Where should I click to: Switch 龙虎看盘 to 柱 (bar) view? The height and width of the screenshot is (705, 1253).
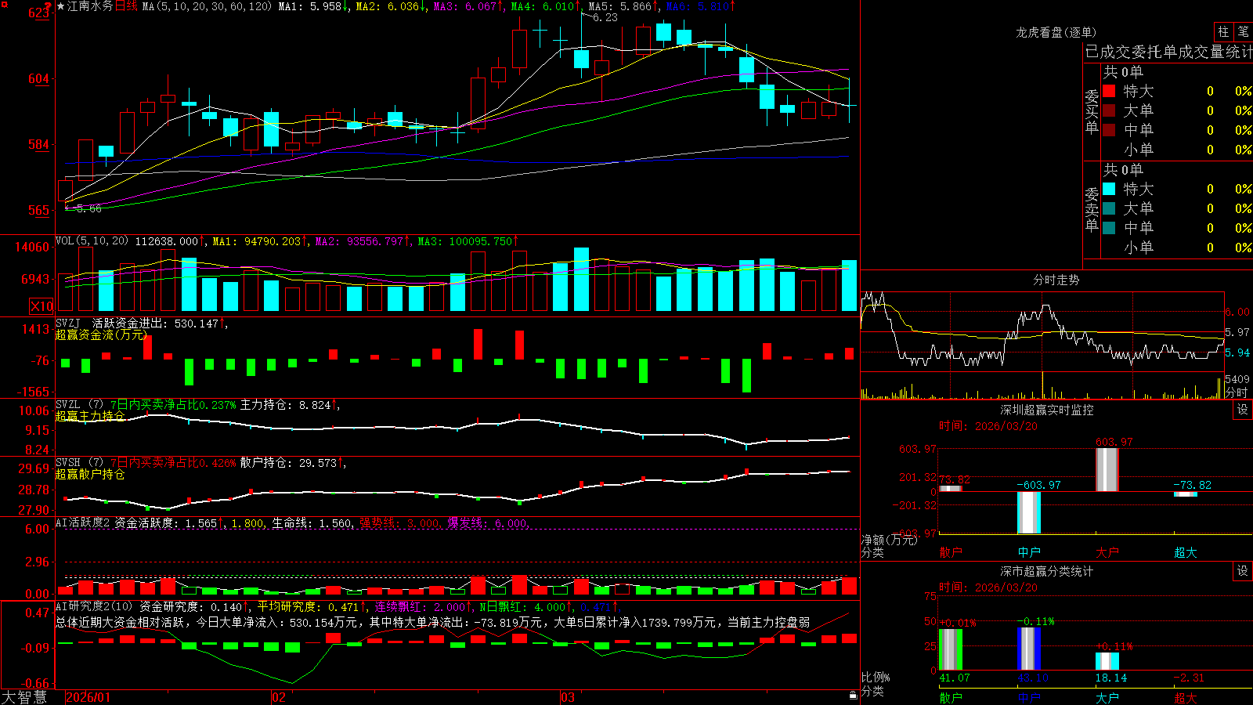click(1223, 31)
